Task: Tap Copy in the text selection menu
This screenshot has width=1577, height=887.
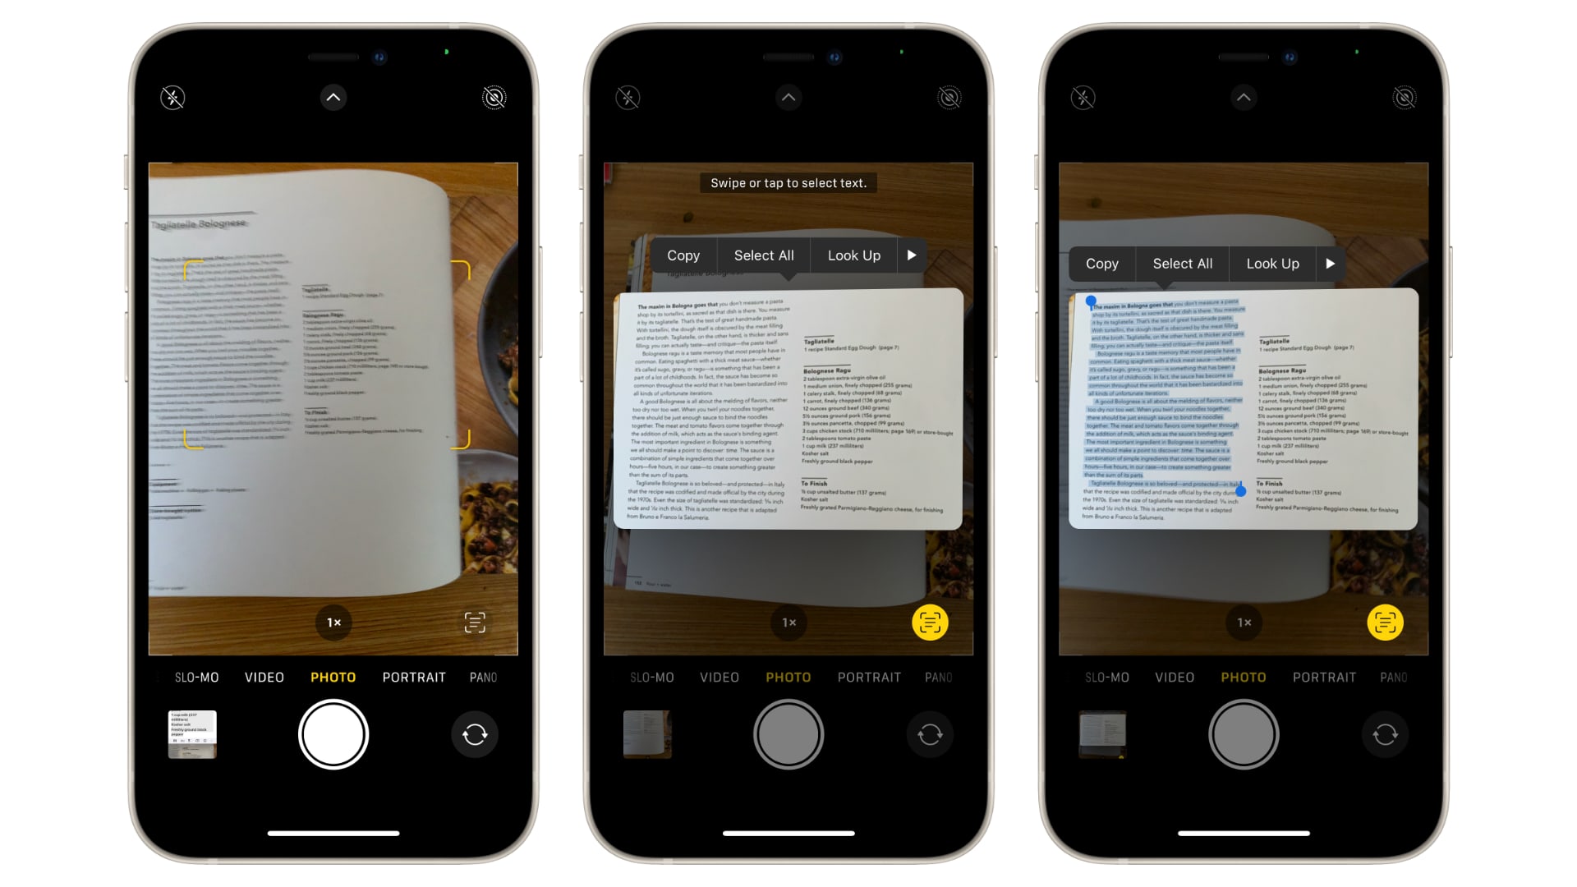Action: pyautogui.click(x=683, y=255)
